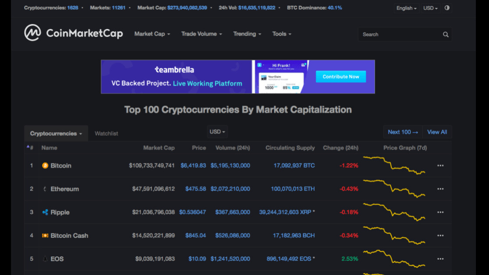Expand the English language dropdown
This screenshot has width=489, height=275.
[x=406, y=8]
